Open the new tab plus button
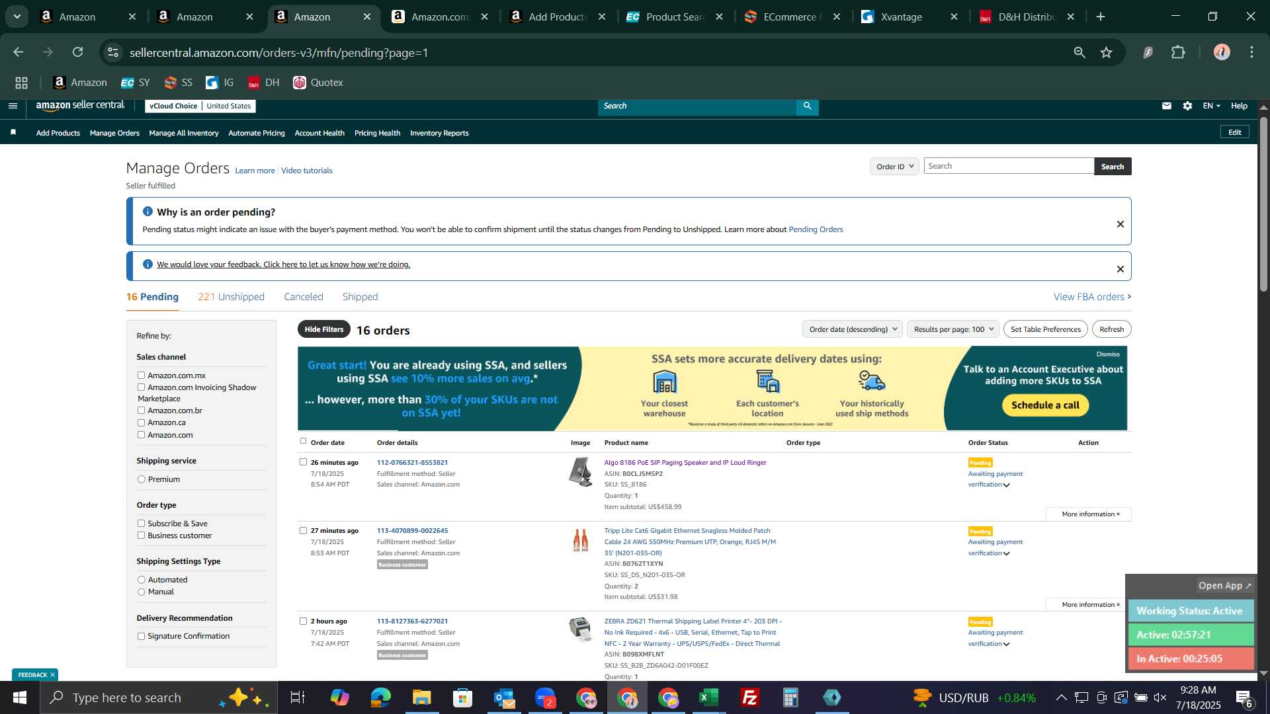The height and width of the screenshot is (714, 1270). [x=1101, y=17]
